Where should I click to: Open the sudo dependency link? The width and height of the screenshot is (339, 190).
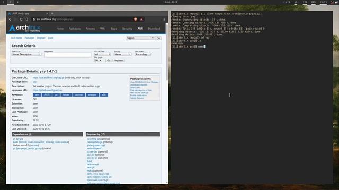15,142
